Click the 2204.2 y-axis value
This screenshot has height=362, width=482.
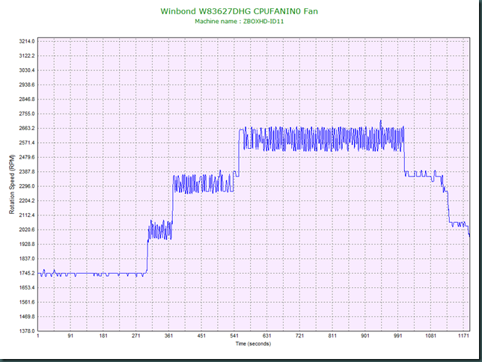pyautogui.click(x=27, y=200)
